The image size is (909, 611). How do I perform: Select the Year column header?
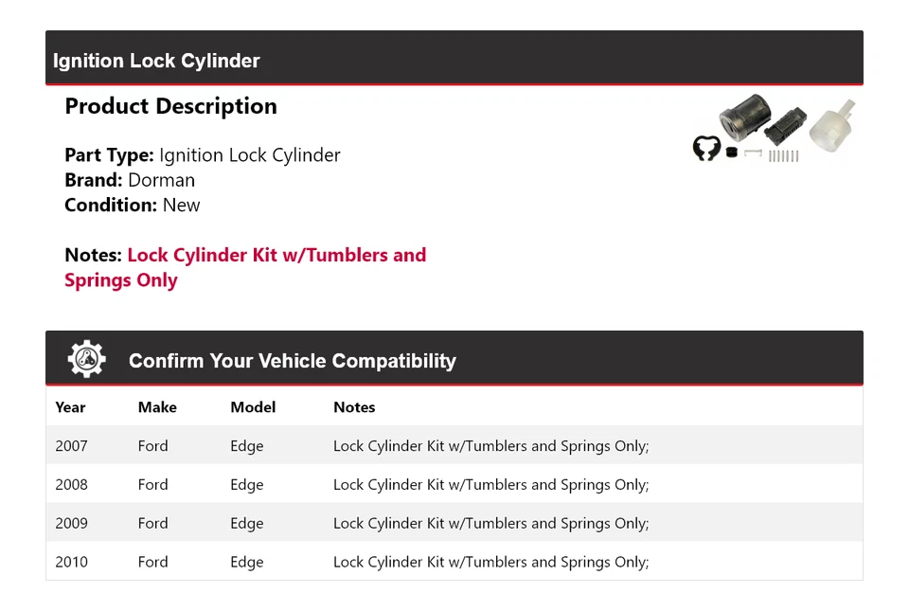70,407
